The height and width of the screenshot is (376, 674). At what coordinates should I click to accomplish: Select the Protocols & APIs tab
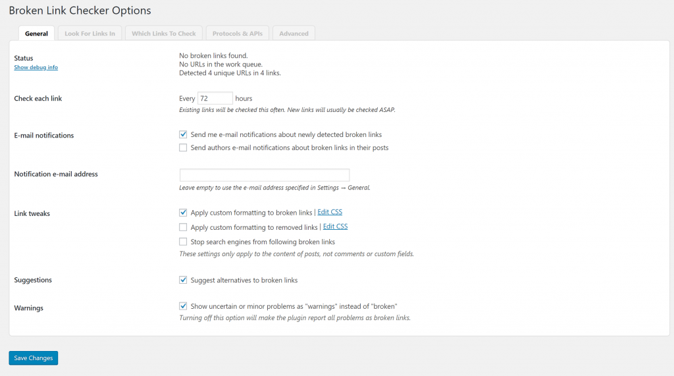click(238, 34)
